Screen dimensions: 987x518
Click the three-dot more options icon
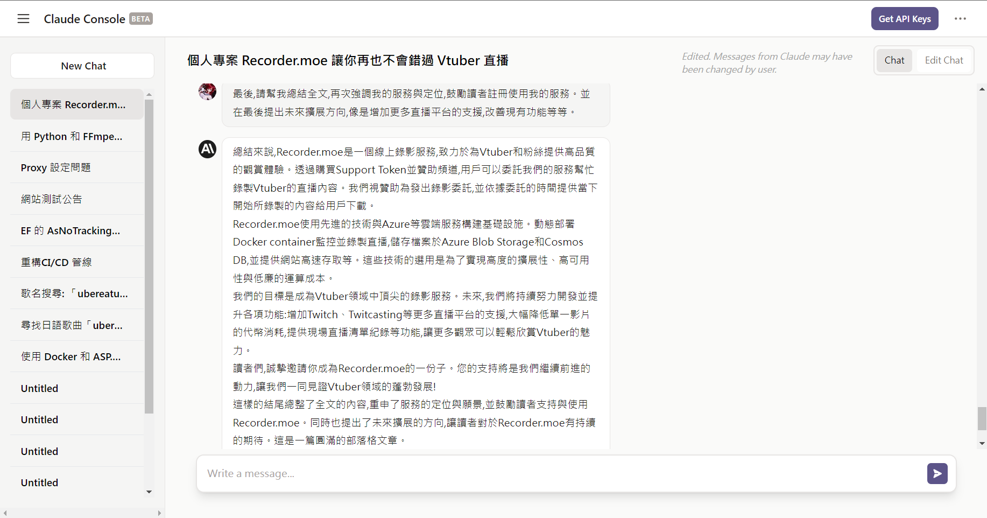coord(960,19)
